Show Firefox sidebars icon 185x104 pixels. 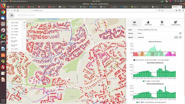[180, 10]
